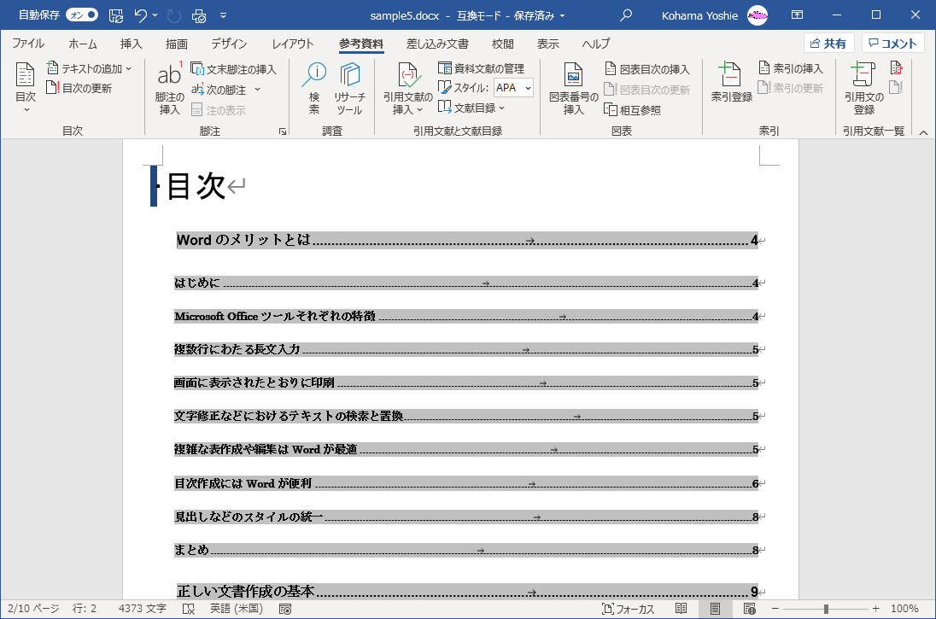
Task: Click 脚注の挿入 footnote icon
Action: [170, 88]
